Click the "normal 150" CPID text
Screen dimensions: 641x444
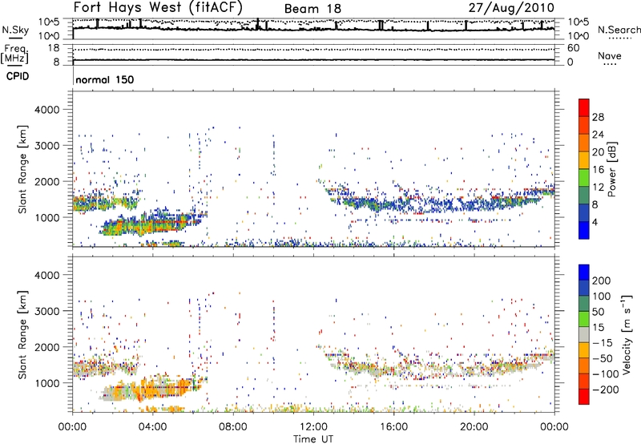tap(105, 79)
